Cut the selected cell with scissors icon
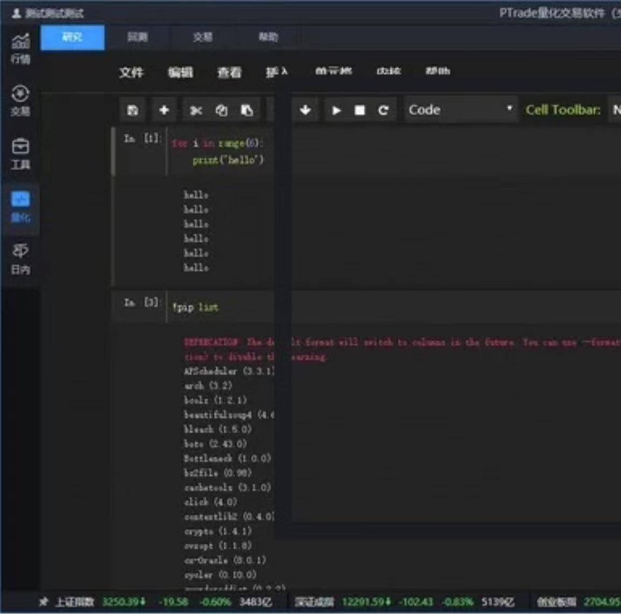 point(196,110)
